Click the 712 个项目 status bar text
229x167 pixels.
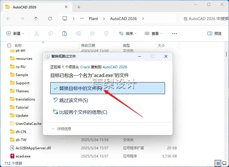pos(13,163)
